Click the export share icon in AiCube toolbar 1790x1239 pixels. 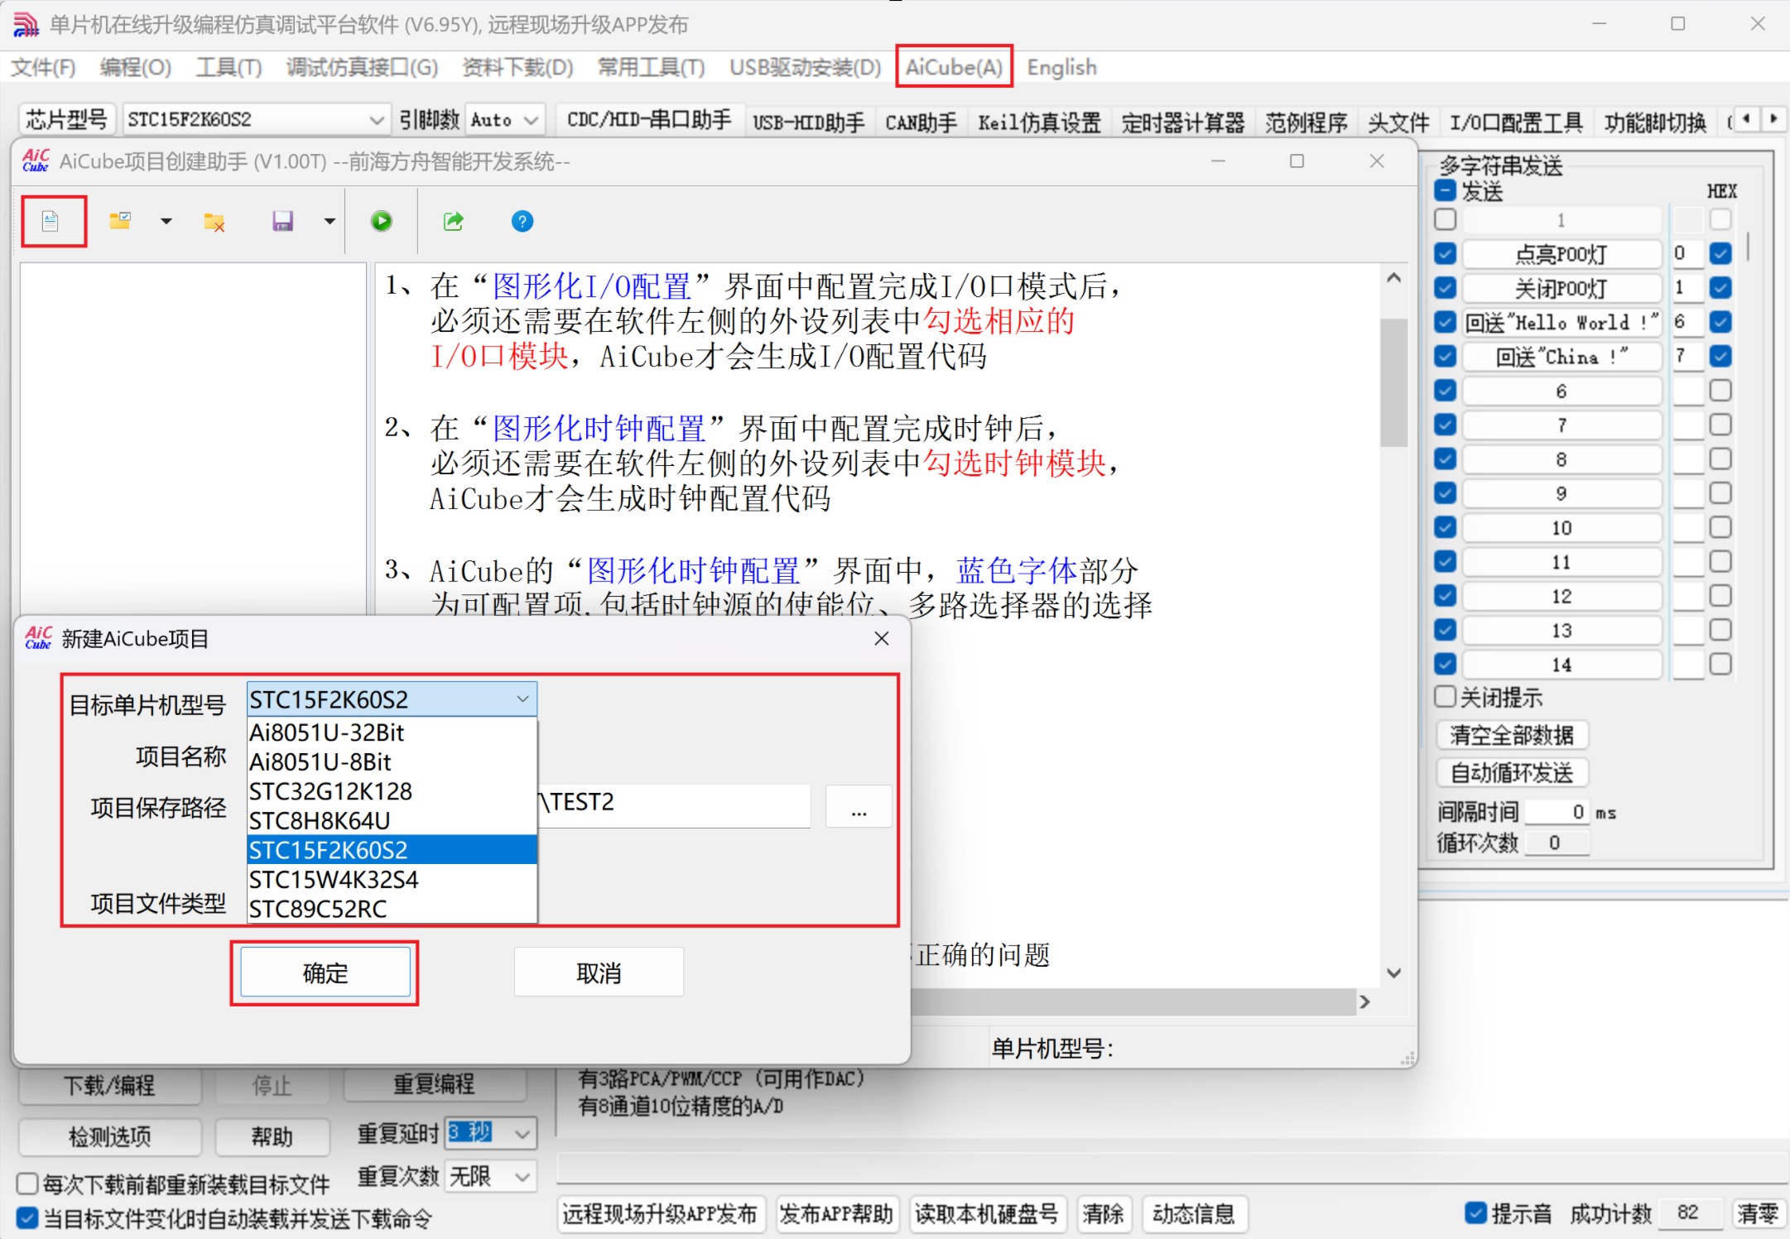pyautogui.click(x=454, y=221)
